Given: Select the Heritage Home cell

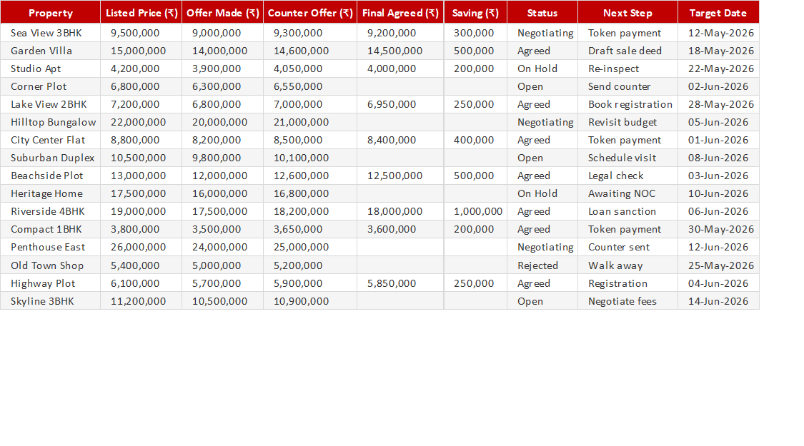Looking at the screenshot, I should (50, 193).
